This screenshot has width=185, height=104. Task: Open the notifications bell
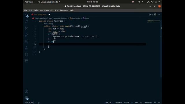pos(159,103)
